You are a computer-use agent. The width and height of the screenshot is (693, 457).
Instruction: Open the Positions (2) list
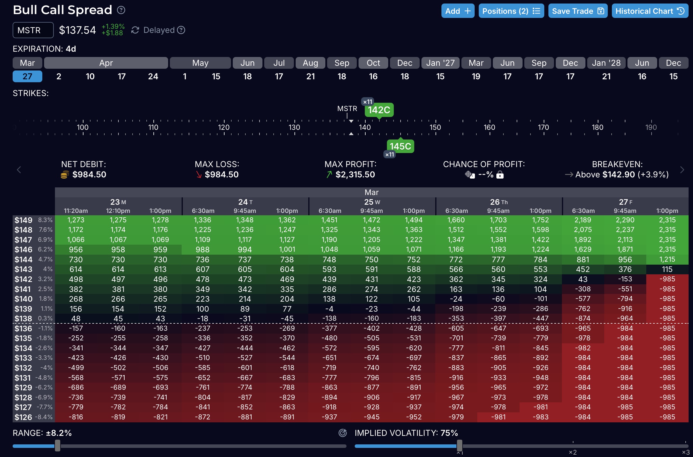[x=511, y=11]
